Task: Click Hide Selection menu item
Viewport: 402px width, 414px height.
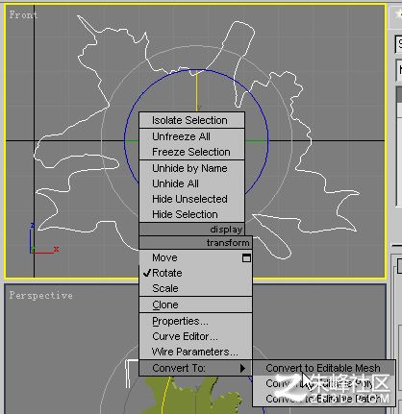Action: (x=191, y=214)
